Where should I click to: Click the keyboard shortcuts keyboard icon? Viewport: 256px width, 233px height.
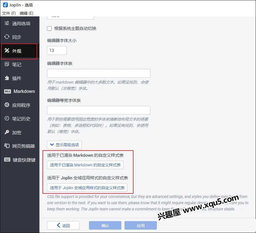click(7, 160)
